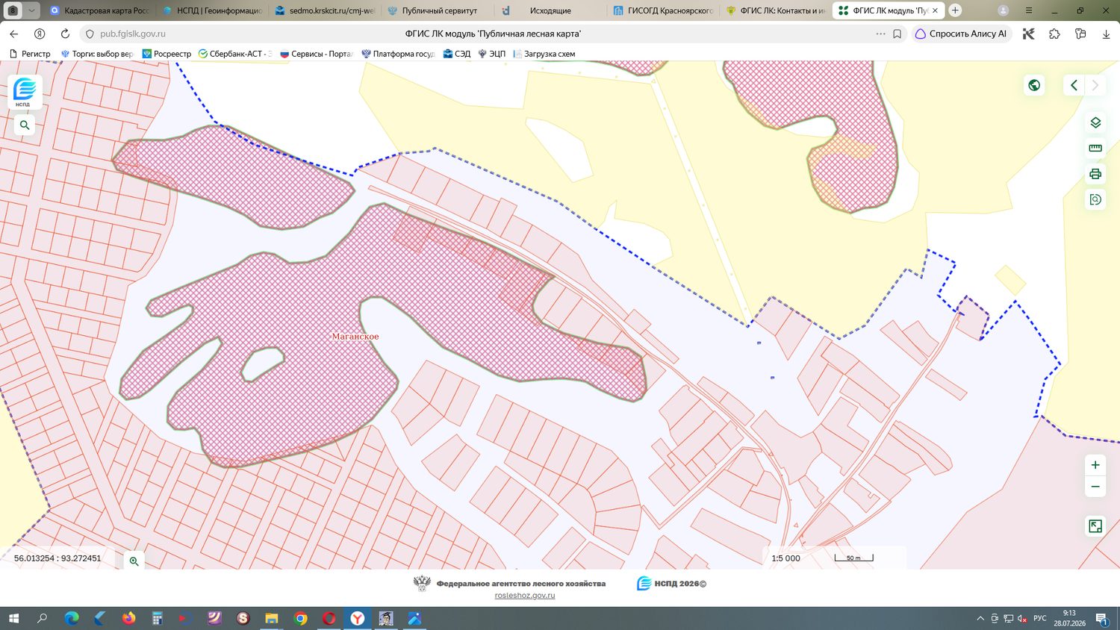Open the map search magnifier tool
The height and width of the screenshot is (630, 1120).
coord(25,125)
